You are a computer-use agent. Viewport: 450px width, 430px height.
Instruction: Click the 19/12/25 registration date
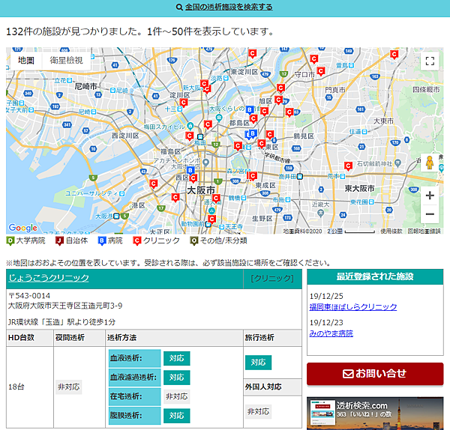326,296
